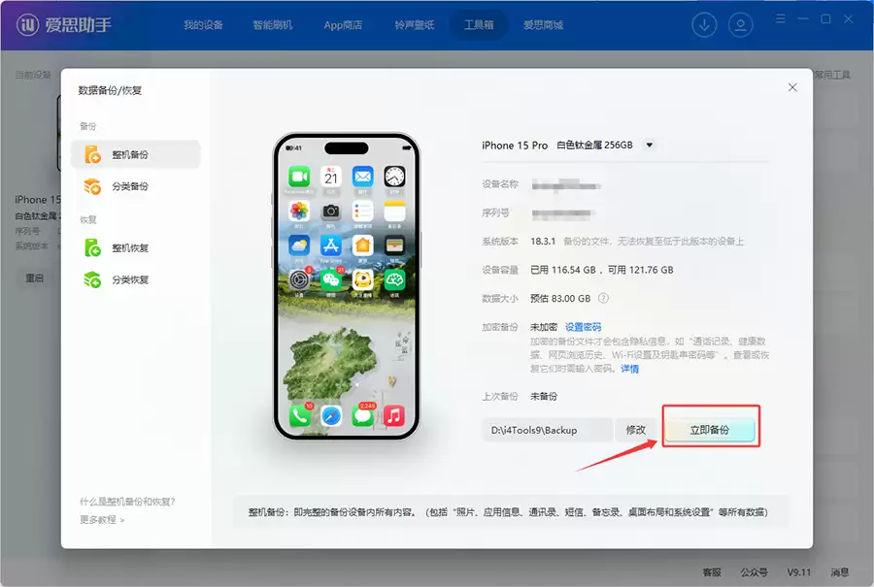Select the 整机恢复 icon in sidebar

coord(92,247)
